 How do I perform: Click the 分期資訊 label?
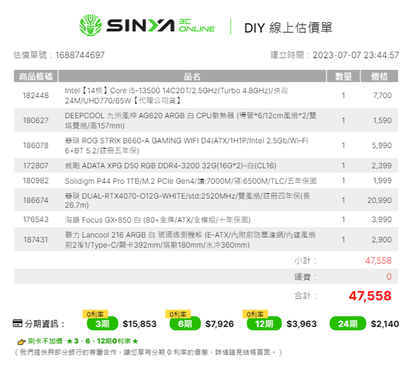[45, 324]
